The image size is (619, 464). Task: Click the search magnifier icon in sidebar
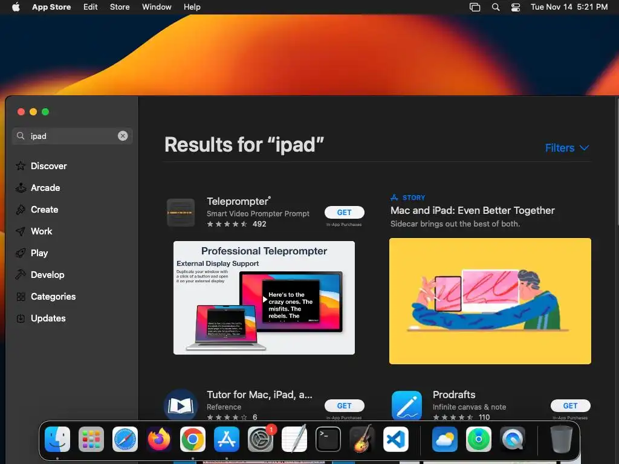21,136
